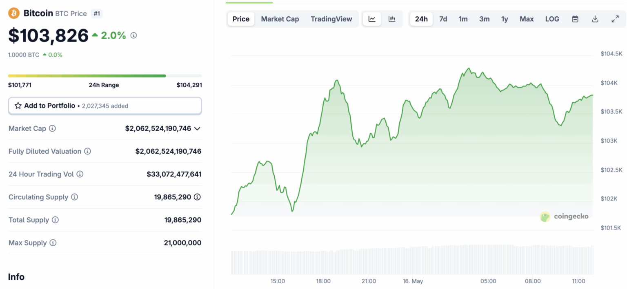Open the calendar date range picker
Image resolution: width=627 pixels, height=289 pixels.
tap(575, 19)
